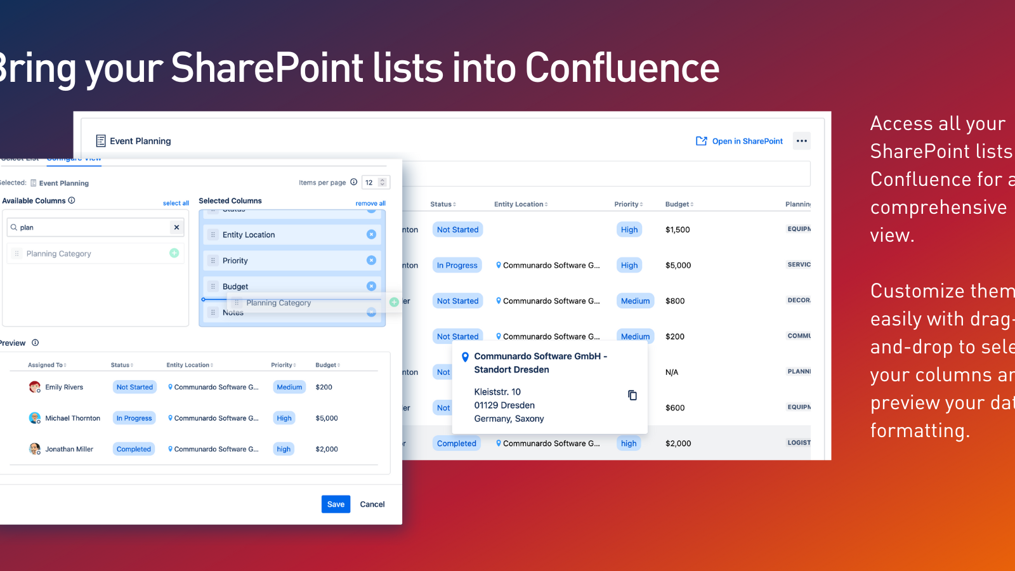This screenshot has height=571, width=1015.
Task: Click preview Completed badge for Jonathan Miller
Action: click(x=134, y=449)
